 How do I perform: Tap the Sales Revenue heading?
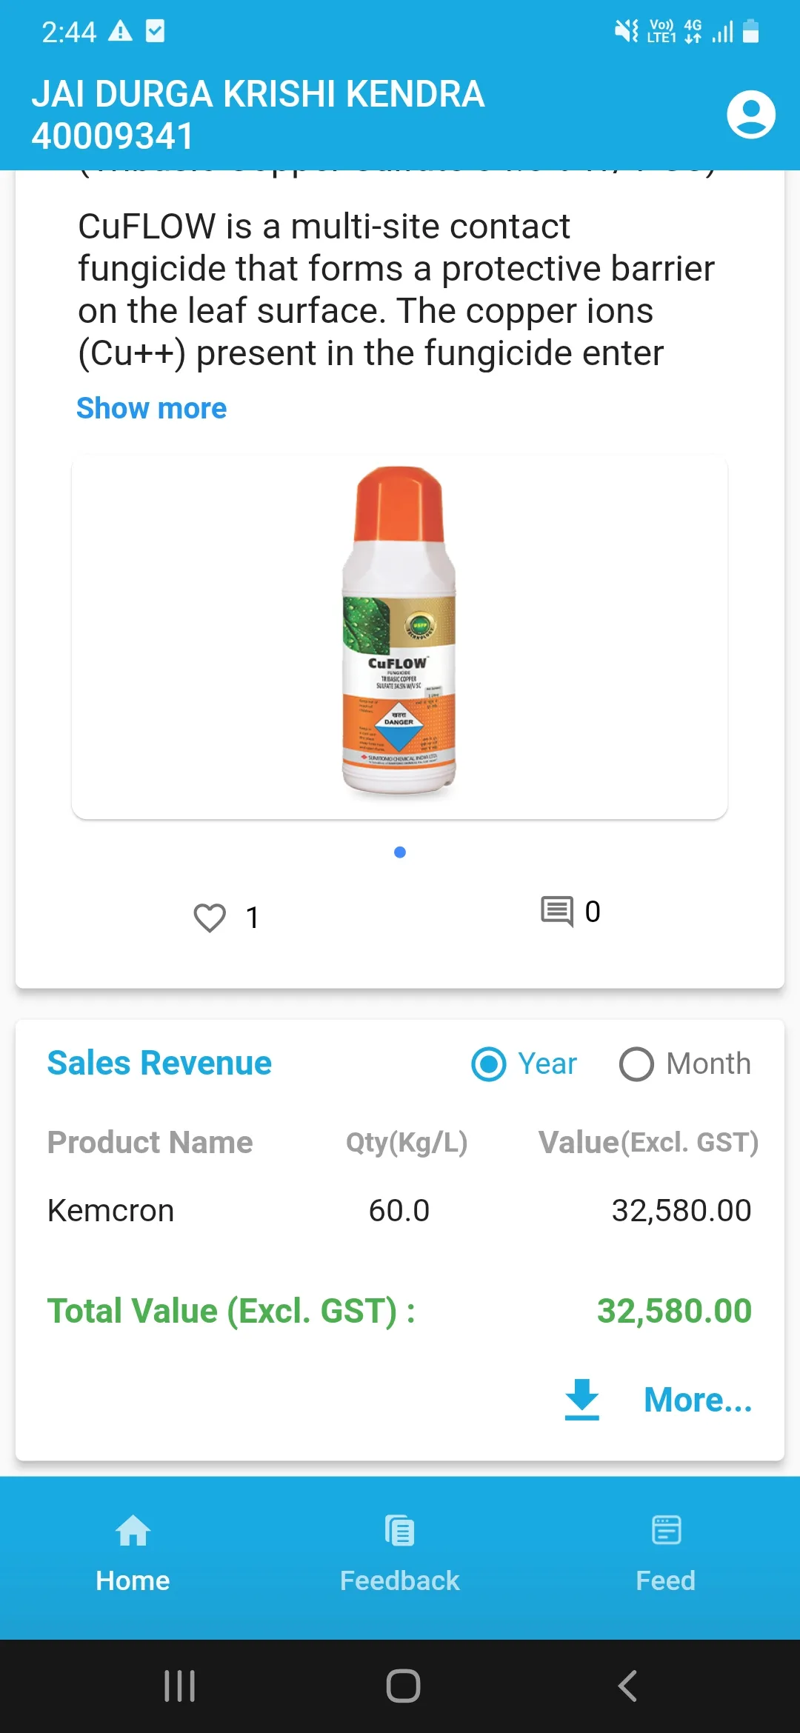point(159,1063)
